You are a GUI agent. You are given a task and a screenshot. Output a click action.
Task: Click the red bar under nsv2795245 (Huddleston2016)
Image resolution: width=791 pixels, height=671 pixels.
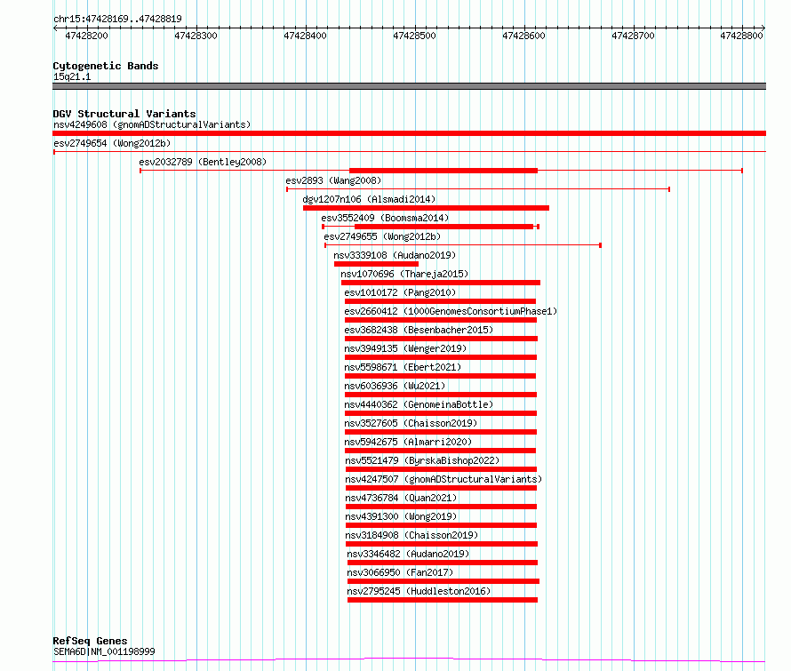pyautogui.click(x=443, y=600)
